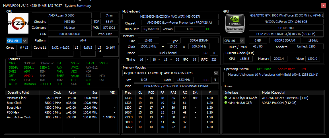The height and width of the screenshot is (138, 329).
Task: Click the SSE4.2 feature label
Action: coord(44,67)
